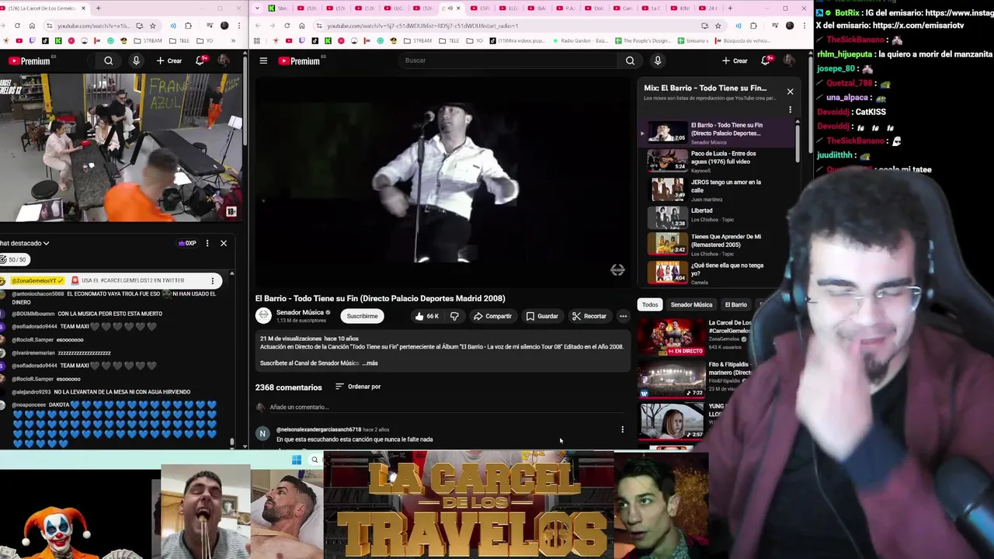Open the STREAM bookmarks folder in right browser
Viewport: 994px width, 559px height.
(417, 40)
